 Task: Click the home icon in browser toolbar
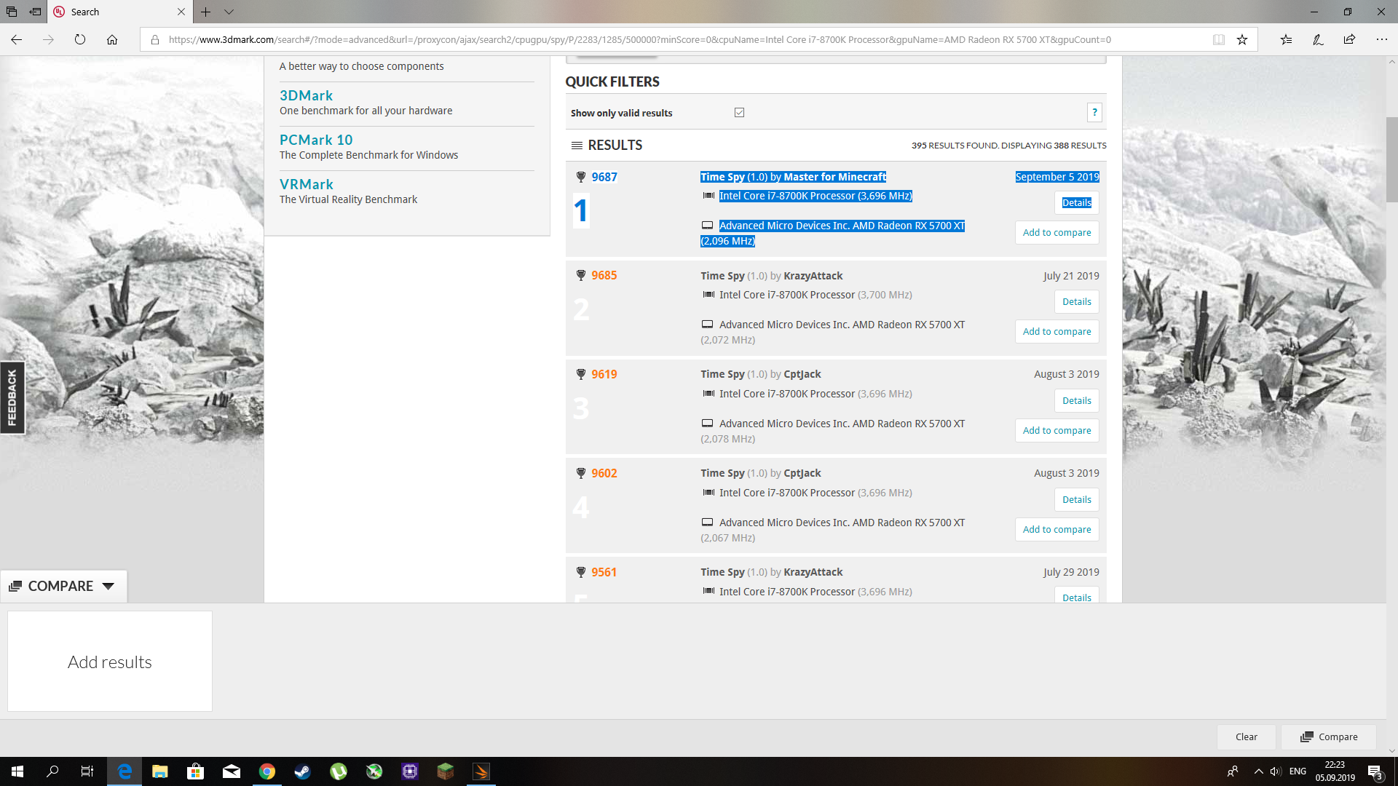click(112, 40)
